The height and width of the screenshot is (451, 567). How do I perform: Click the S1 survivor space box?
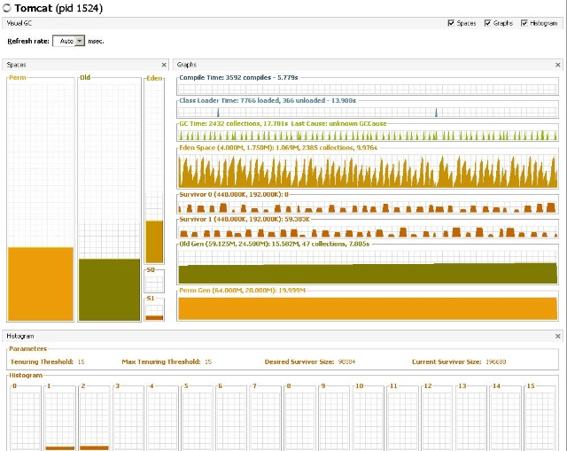154,311
